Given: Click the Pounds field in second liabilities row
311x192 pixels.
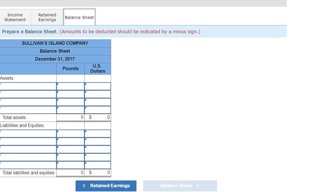Looking at the screenshot, I should click(x=70, y=142).
